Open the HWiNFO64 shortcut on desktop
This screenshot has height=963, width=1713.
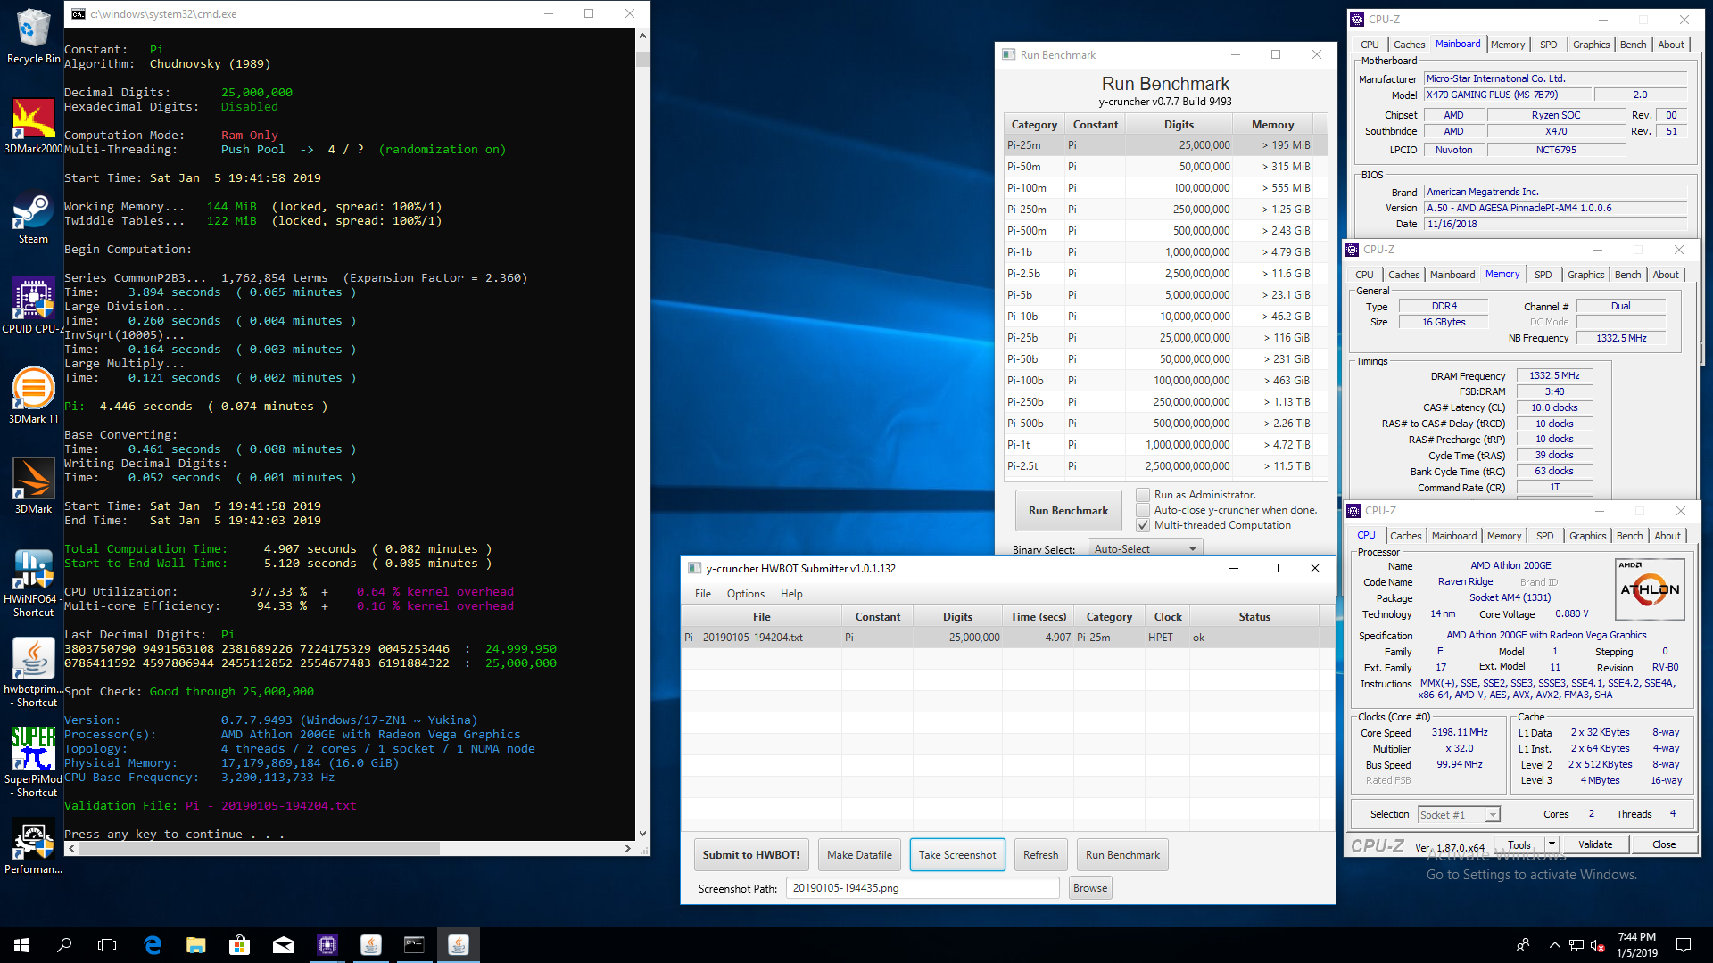tap(33, 583)
